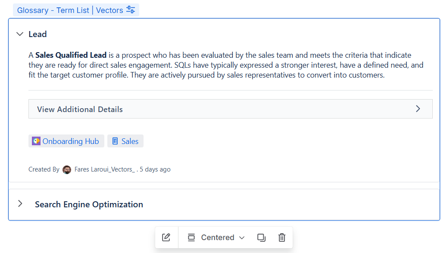The width and height of the screenshot is (447, 253).
Task: Click the Fares Laroui_Vectors_ author name
Action: pyautogui.click(x=105, y=169)
